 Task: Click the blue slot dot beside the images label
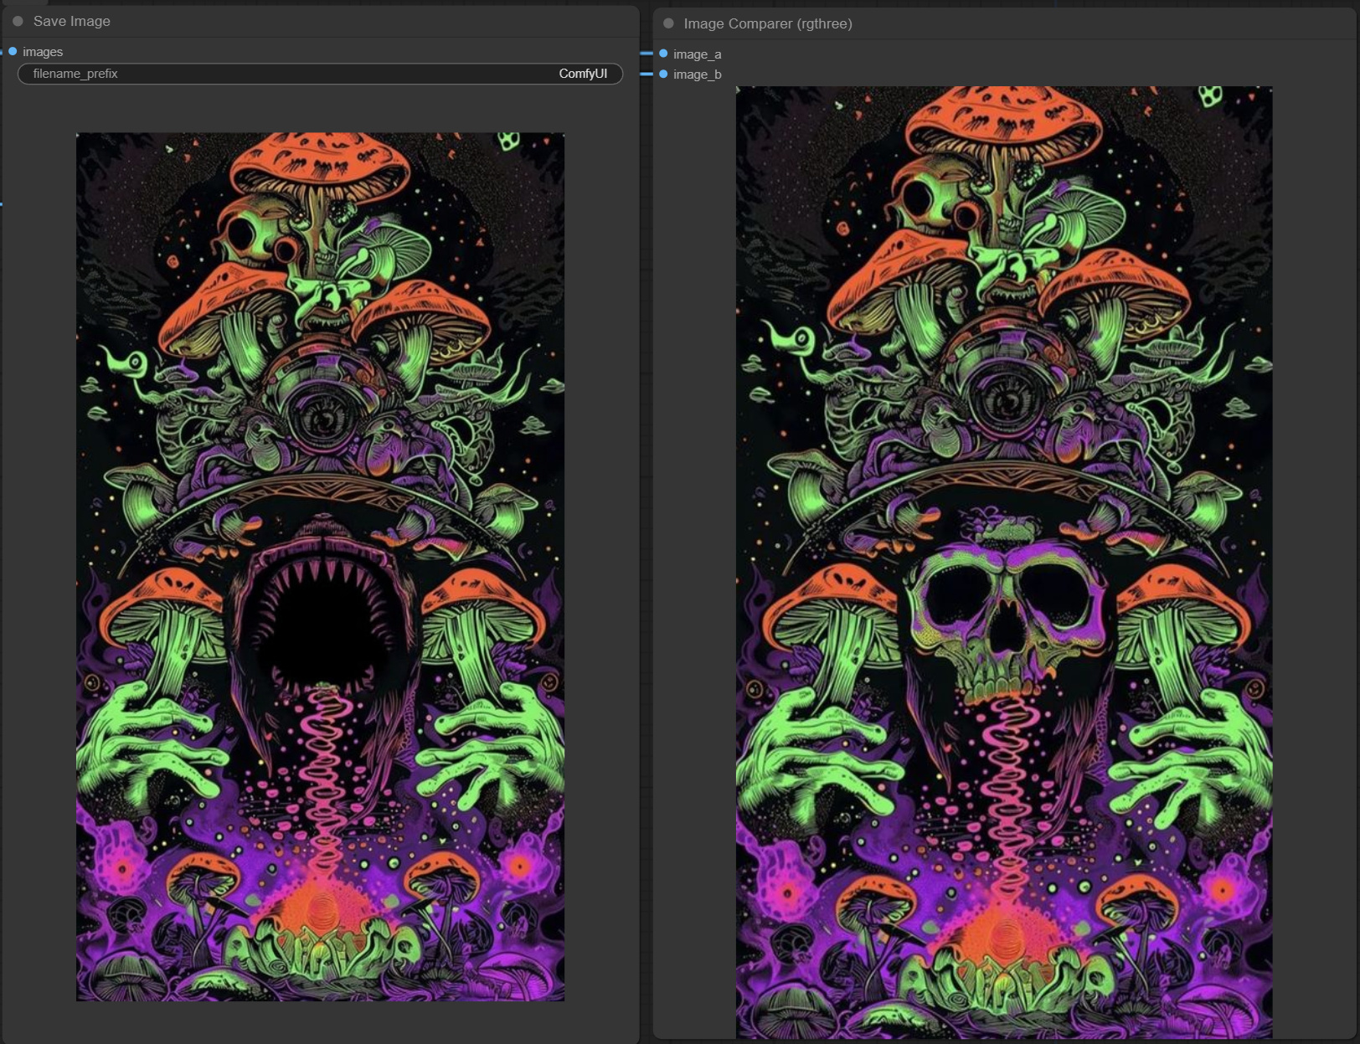[13, 52]
